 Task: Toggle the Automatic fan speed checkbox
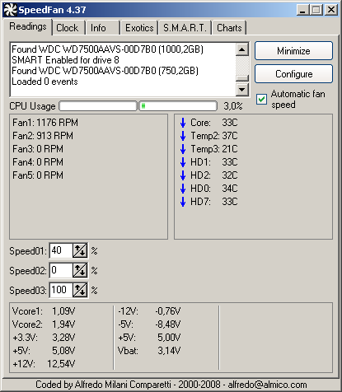tap(261, 99)
